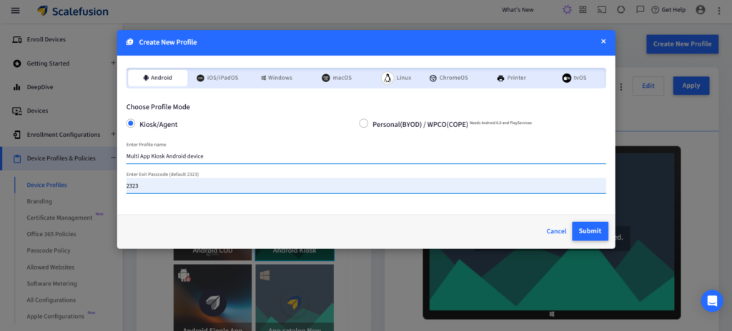Click the Enrollment Configurations sidebar icon

pos(17,135)
